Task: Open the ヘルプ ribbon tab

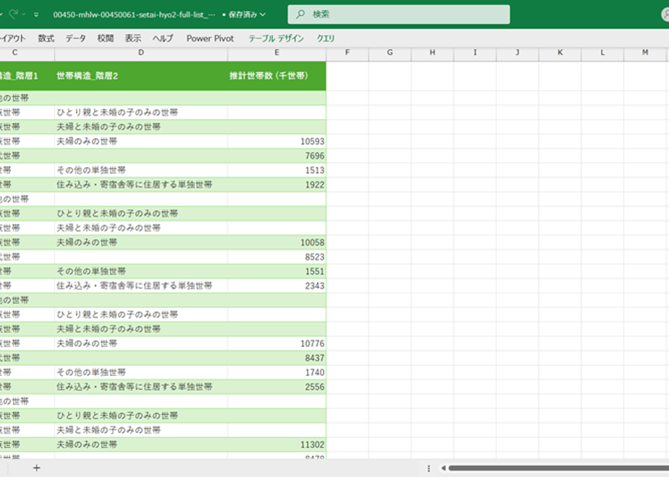Action: [x=163, y=38]
